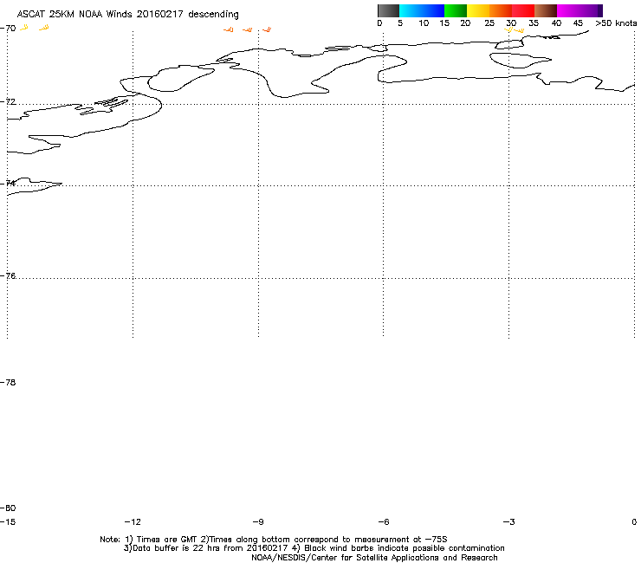Click the -80 latitude label
641x563 pixels.
[8, 508]
